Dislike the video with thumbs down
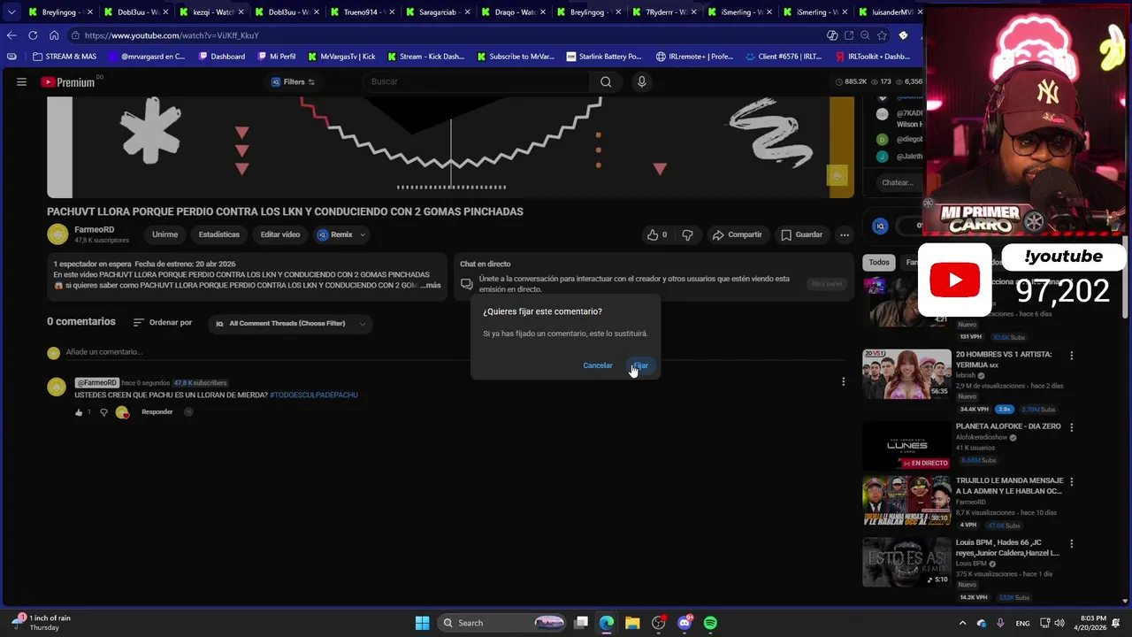This screenshot has width=1132, height=637. pyautogui.click(x=687, y=234)
